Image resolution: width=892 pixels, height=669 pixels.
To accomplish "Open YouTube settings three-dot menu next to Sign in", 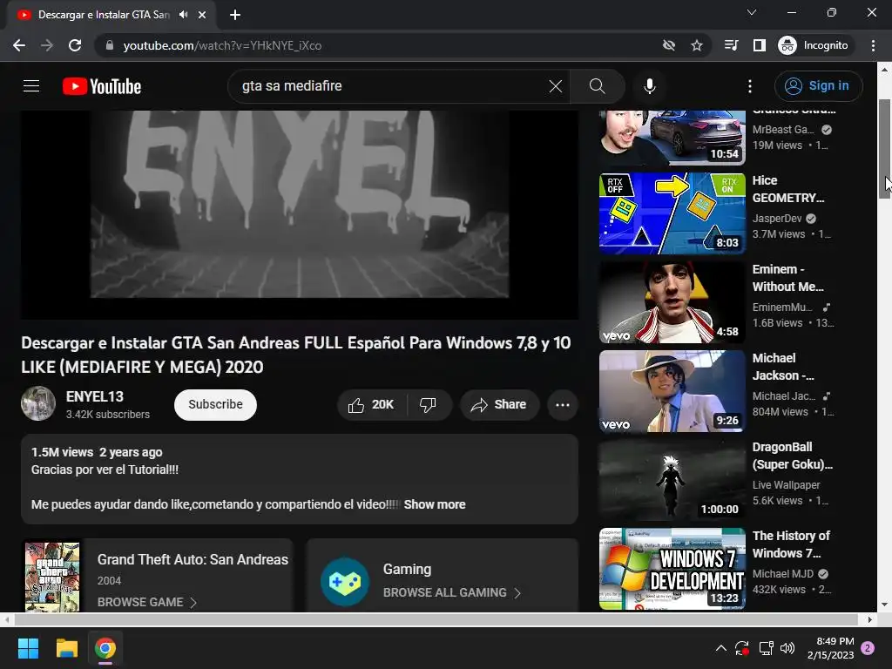I will click(x=750, y=86).
